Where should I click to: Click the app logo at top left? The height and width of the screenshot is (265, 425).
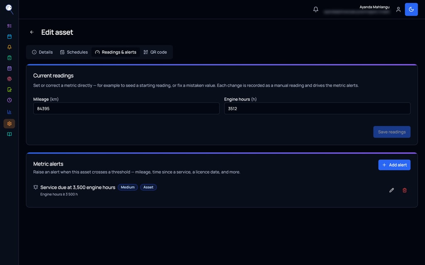point(9,9)
